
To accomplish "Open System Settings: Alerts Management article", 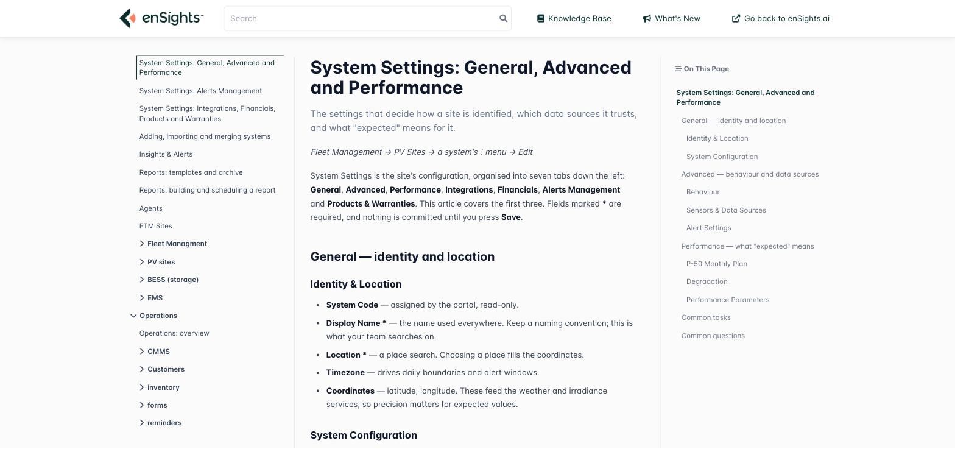I will [x=200, y=91].
